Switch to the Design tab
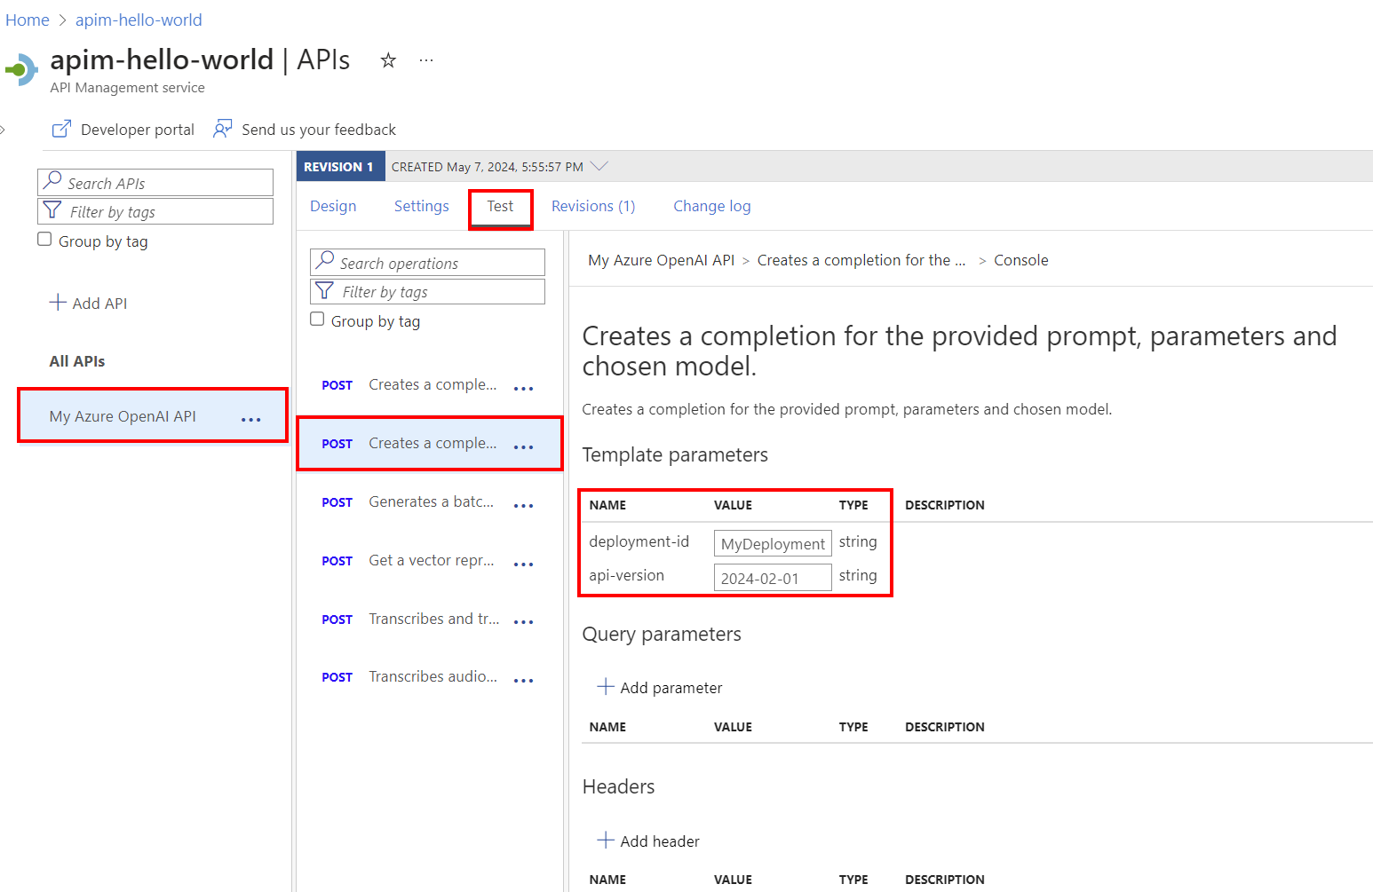Image resolution: width=1373 pixels, height=892 pixels. (333, 205)
